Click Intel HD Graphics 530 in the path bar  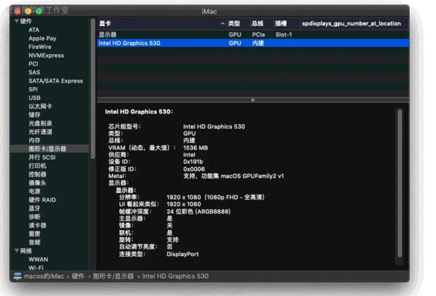[x=175, y=276]
